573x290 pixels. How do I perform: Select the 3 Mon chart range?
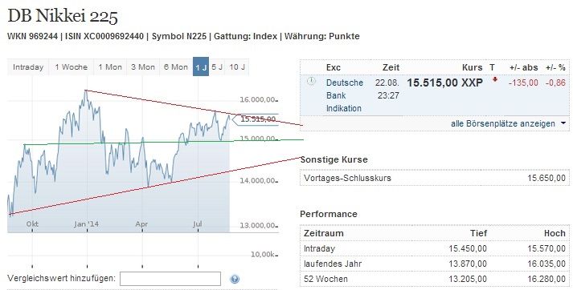143,67
